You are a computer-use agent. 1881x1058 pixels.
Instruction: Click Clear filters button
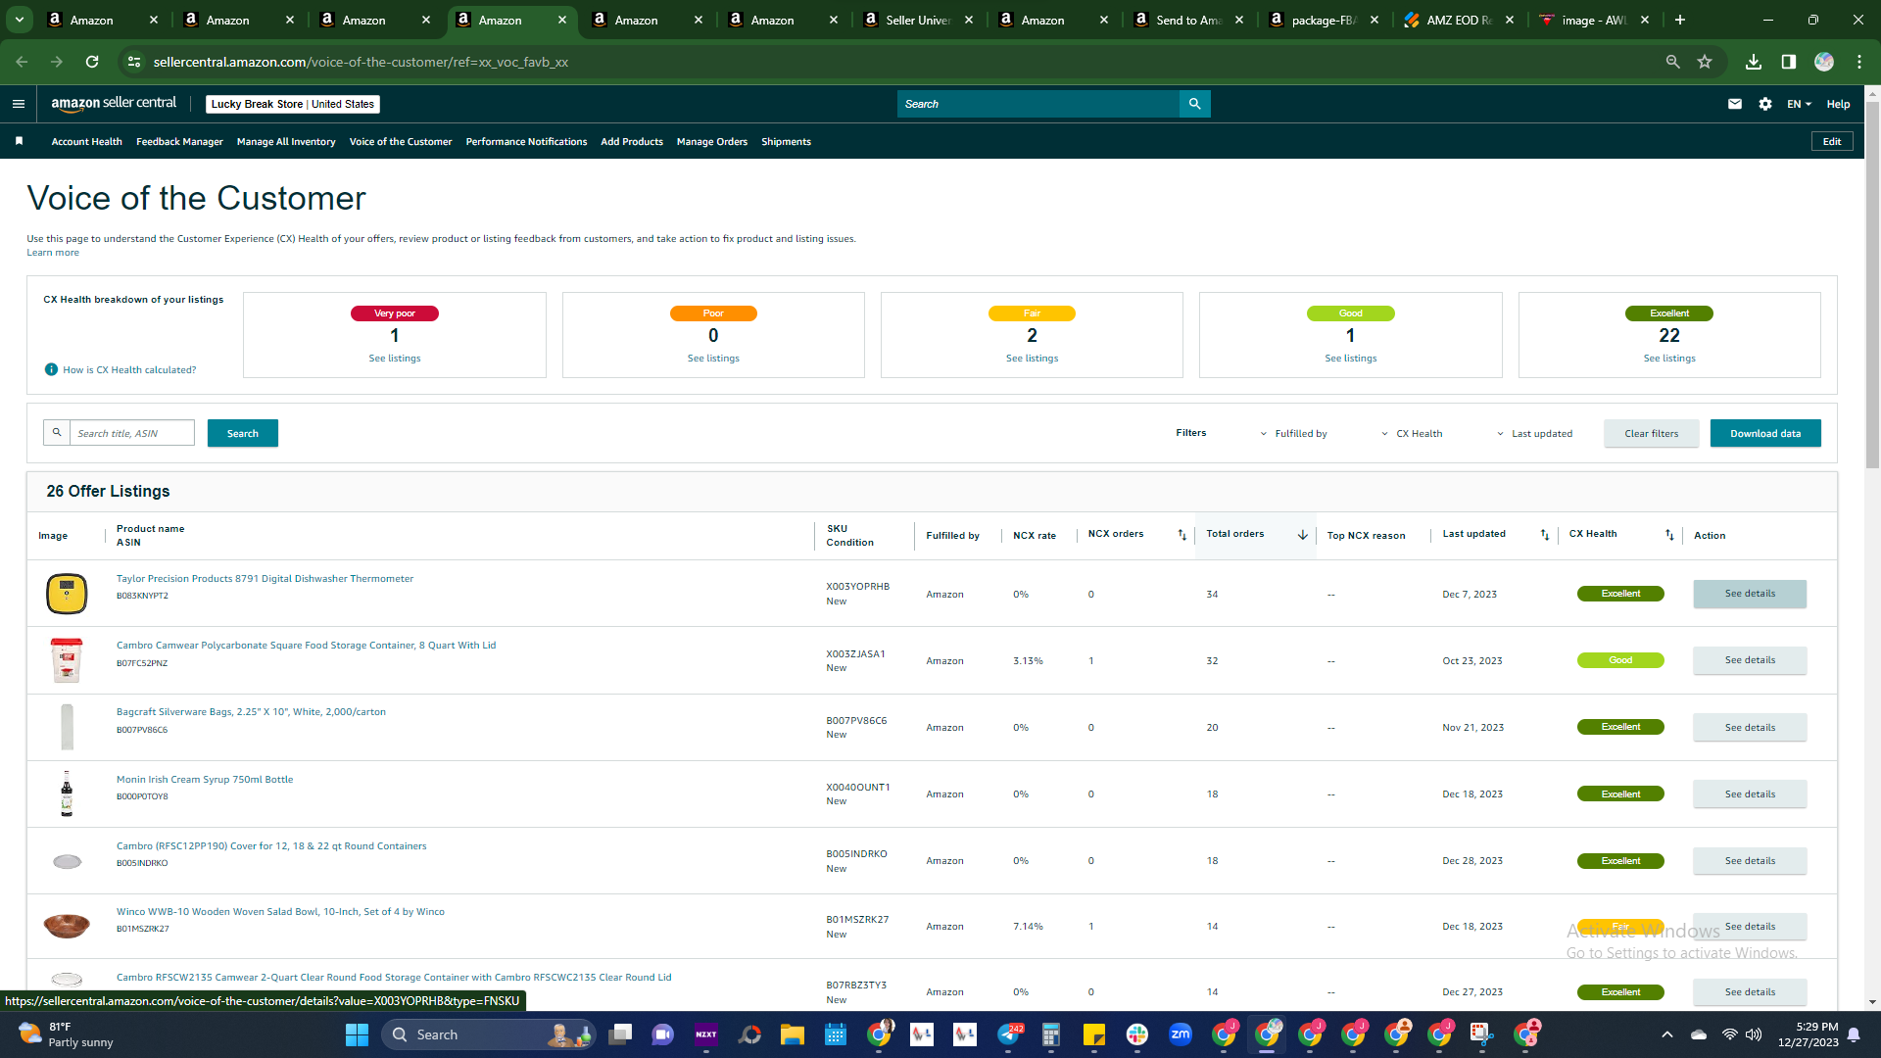tap(1652, 433)
